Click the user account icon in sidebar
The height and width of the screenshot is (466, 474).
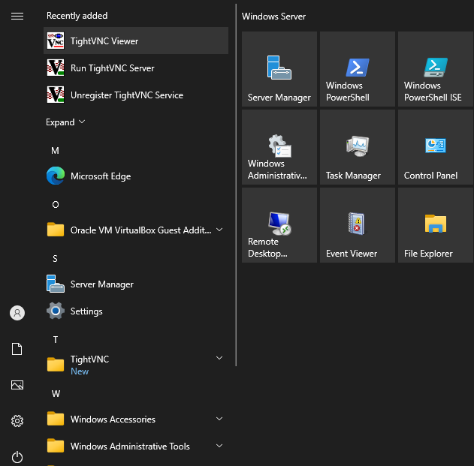point(17,313)
